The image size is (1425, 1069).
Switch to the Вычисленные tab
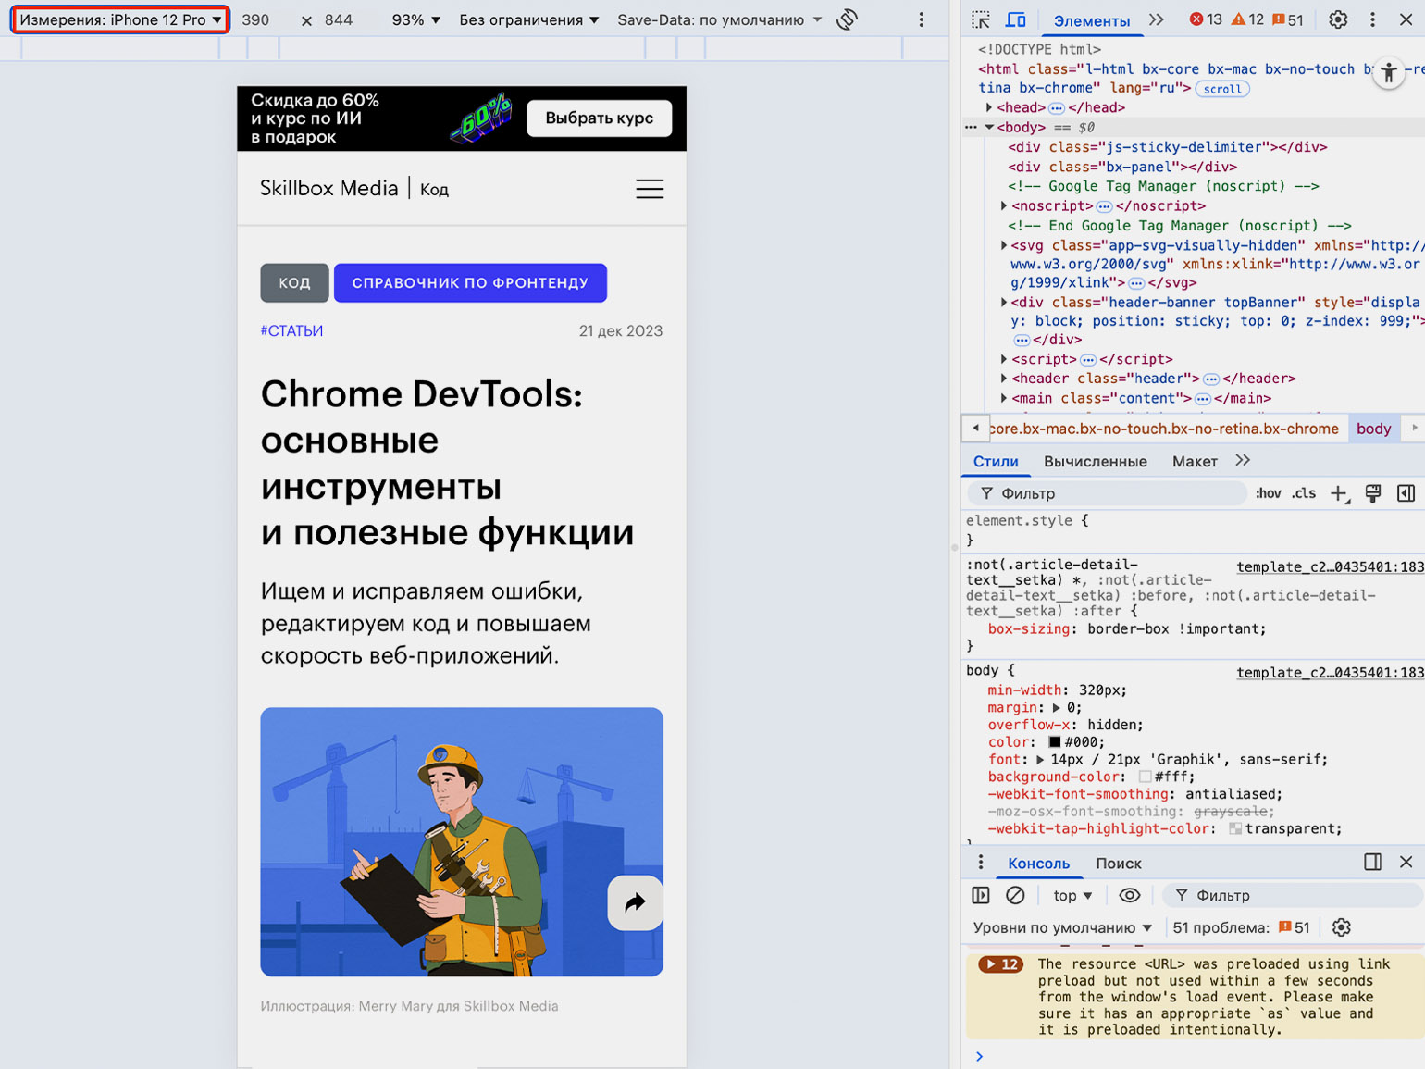pos(1095,461)
